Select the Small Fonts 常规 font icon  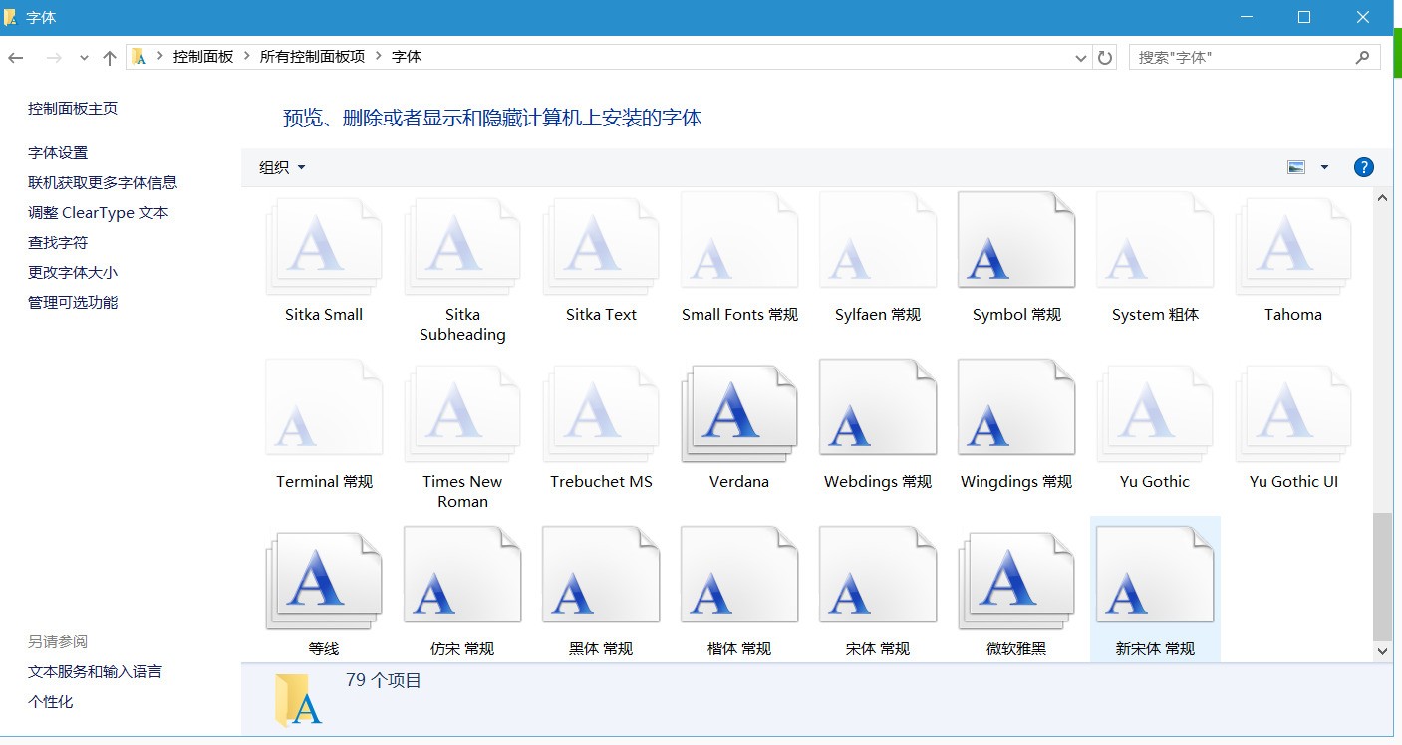739,240
